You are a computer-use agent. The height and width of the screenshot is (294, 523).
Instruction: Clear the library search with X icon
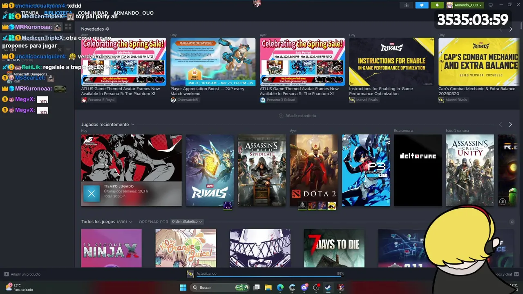pyautogui.click(x=60, y=49)
